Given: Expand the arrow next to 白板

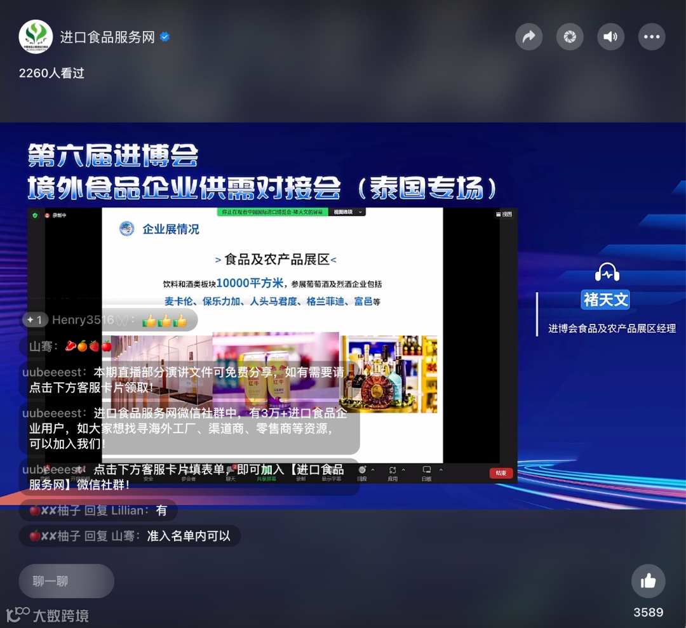Looking at the screenshot, I should point(441,470).
